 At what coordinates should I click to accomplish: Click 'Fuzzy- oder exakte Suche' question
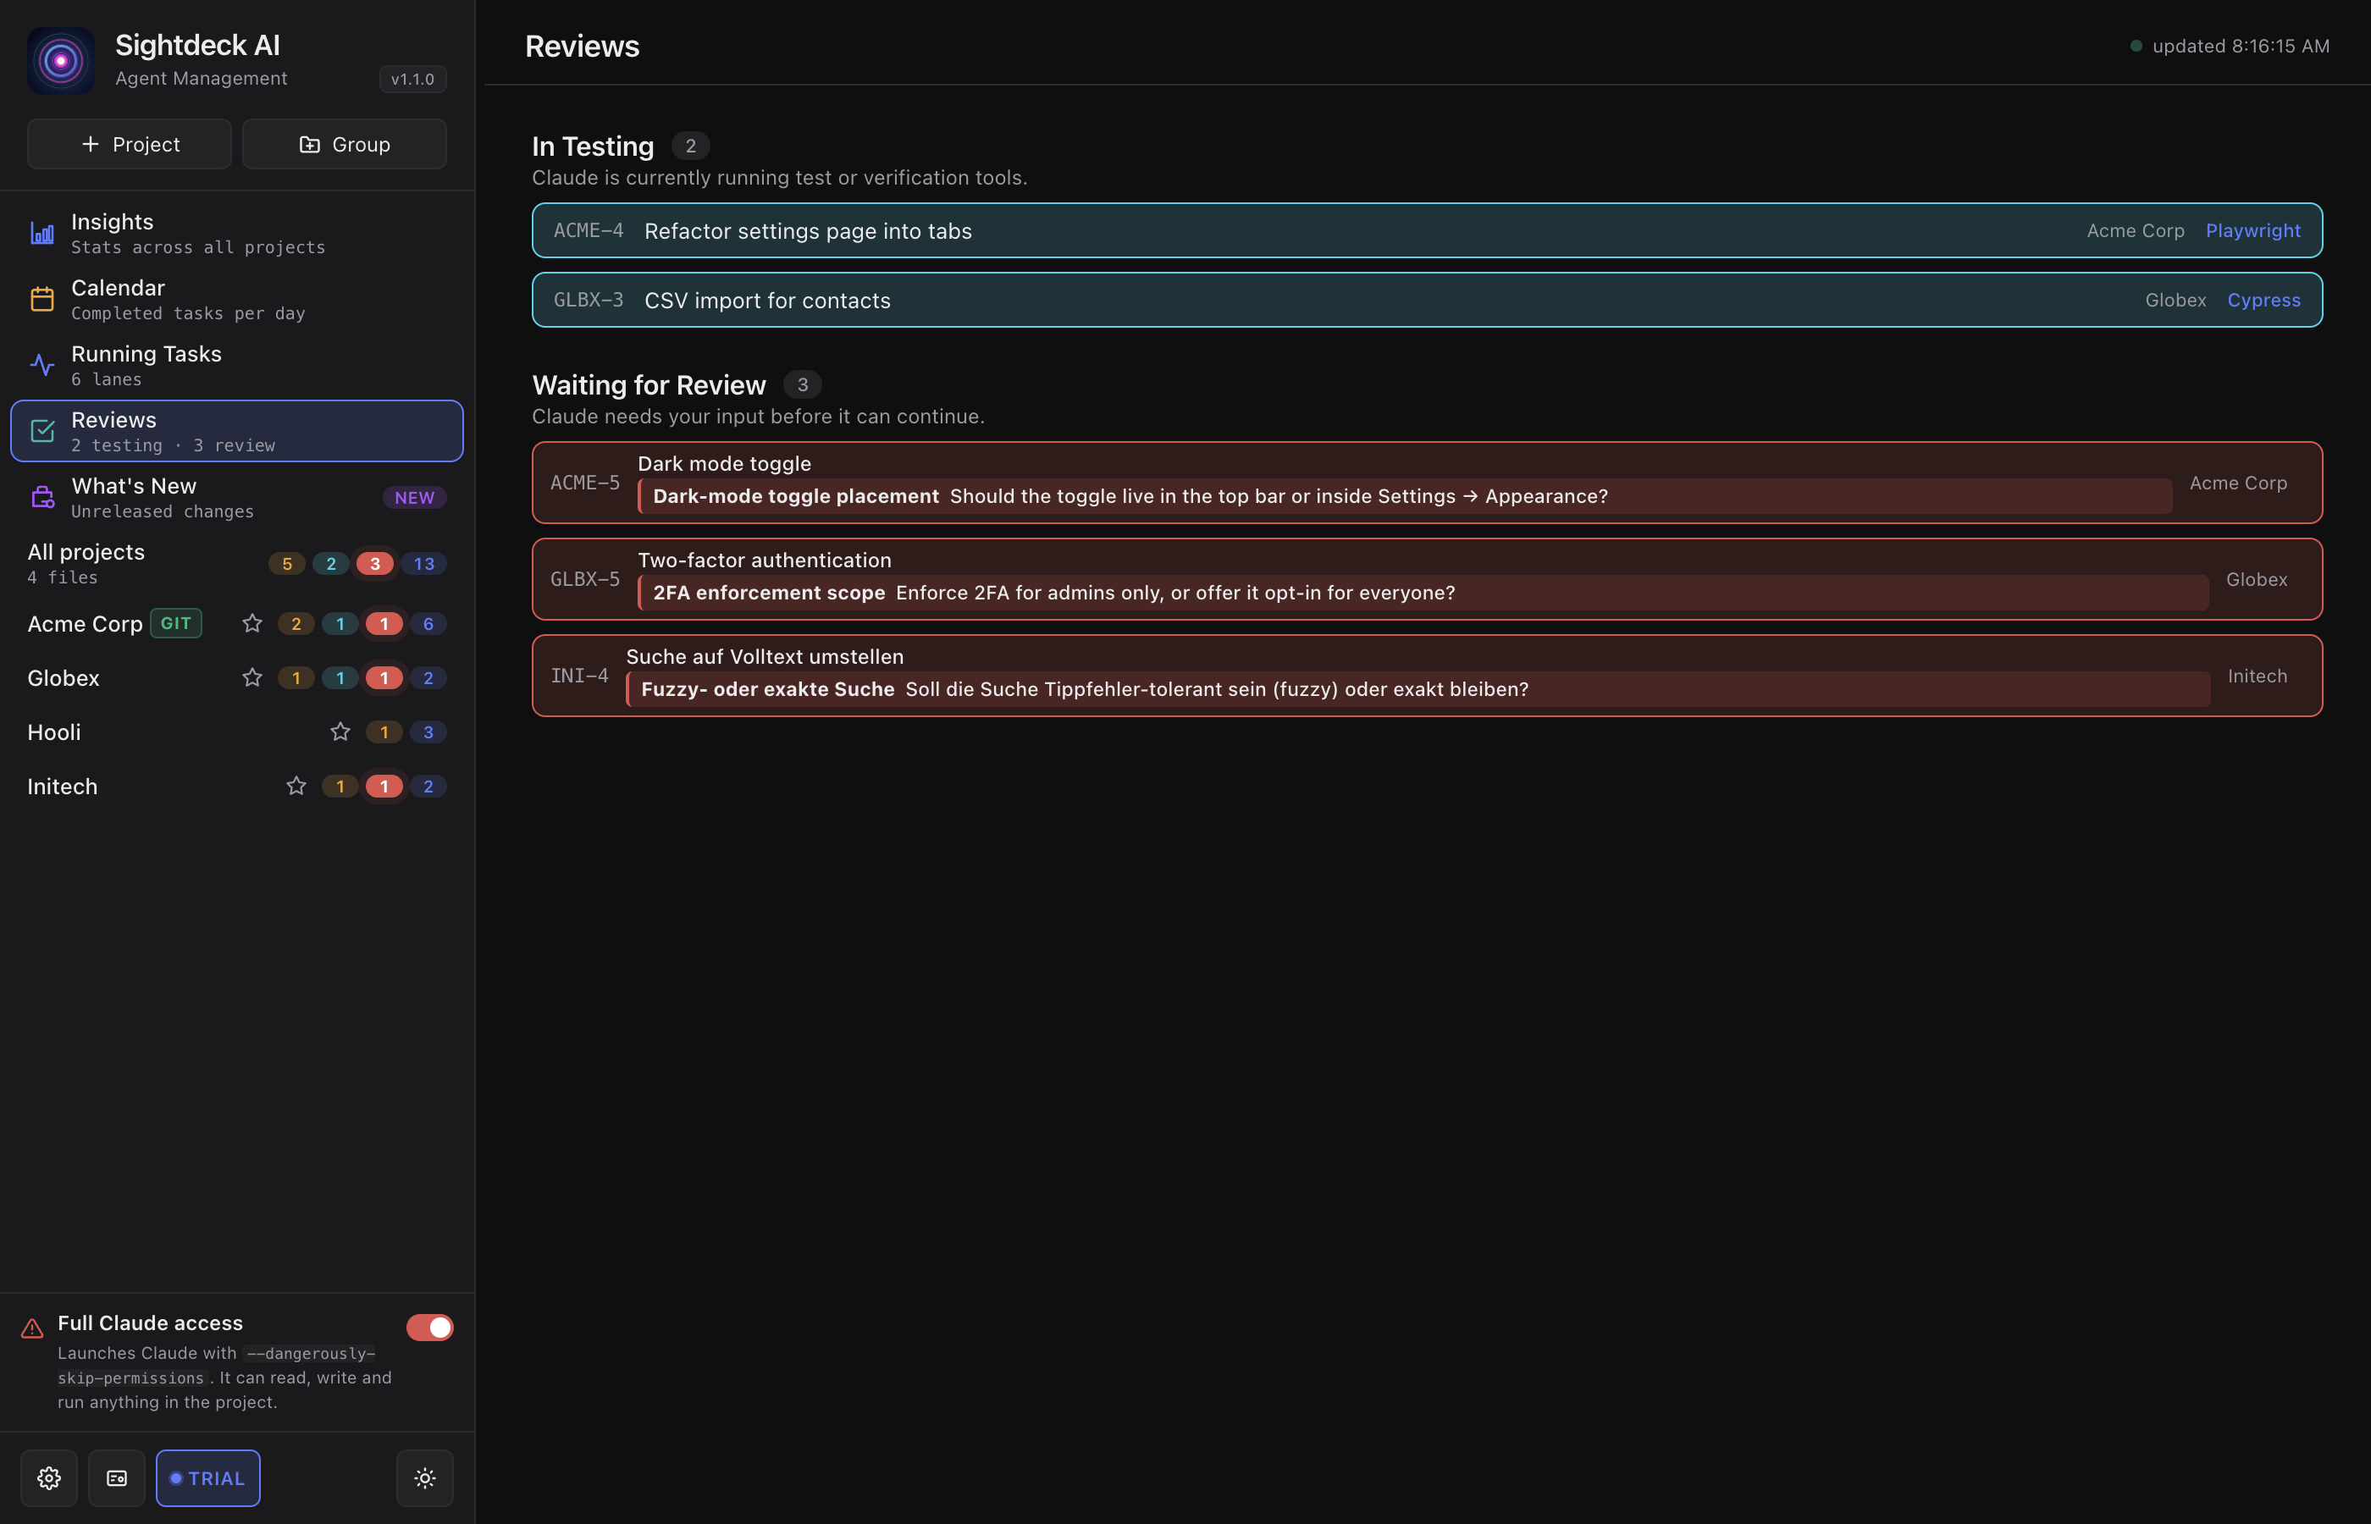1418,690
